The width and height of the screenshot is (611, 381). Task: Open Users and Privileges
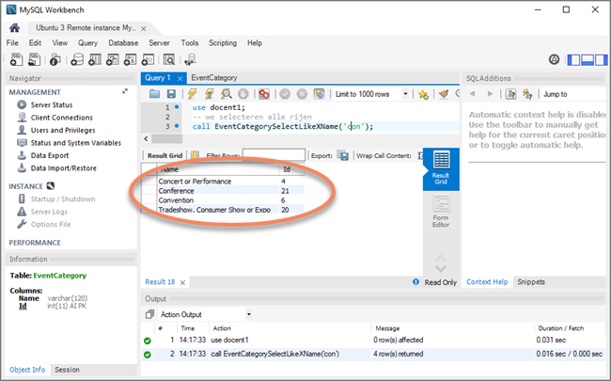coord(63,130)
